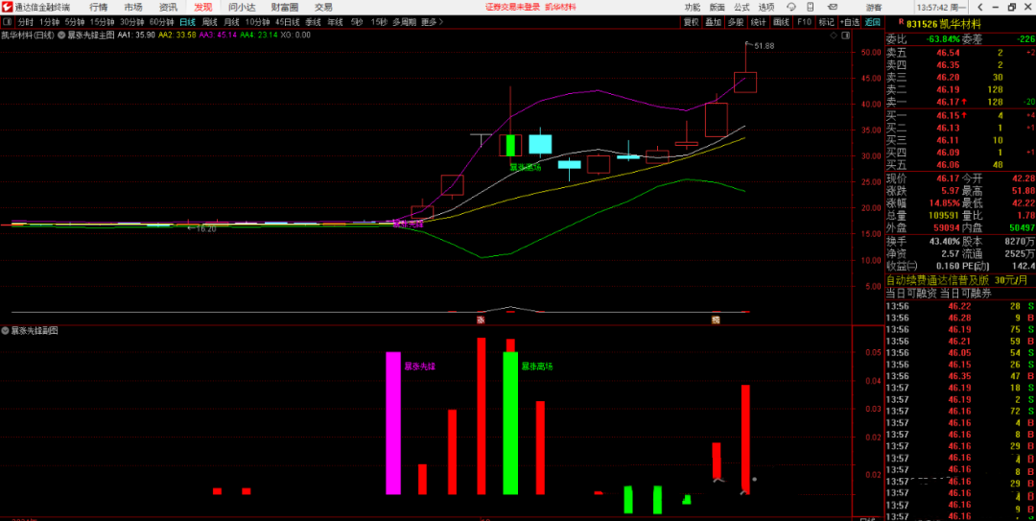Click the magenta 暴涨先锋 bar in sub-chart

pos(392,422)
